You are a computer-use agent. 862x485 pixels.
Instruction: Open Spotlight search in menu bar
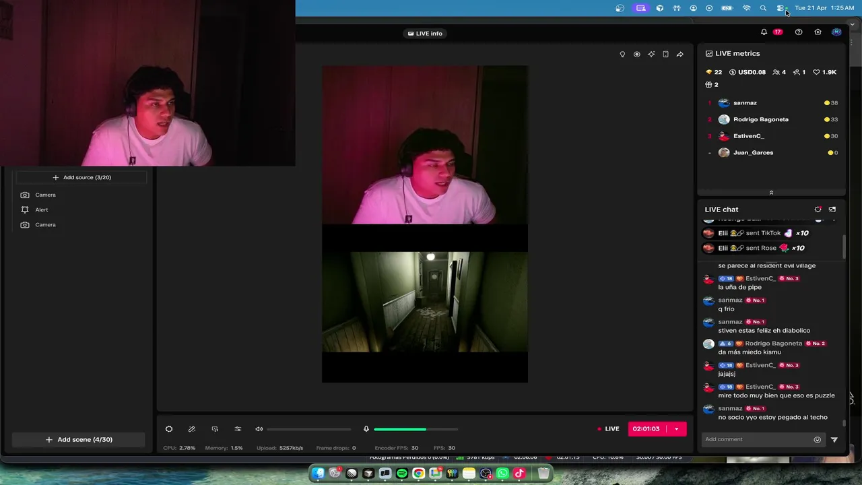(x=763, y=8)
